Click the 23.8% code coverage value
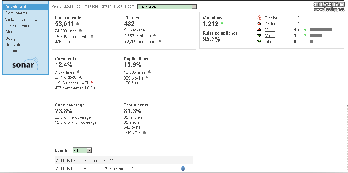 tap(64, 111)
